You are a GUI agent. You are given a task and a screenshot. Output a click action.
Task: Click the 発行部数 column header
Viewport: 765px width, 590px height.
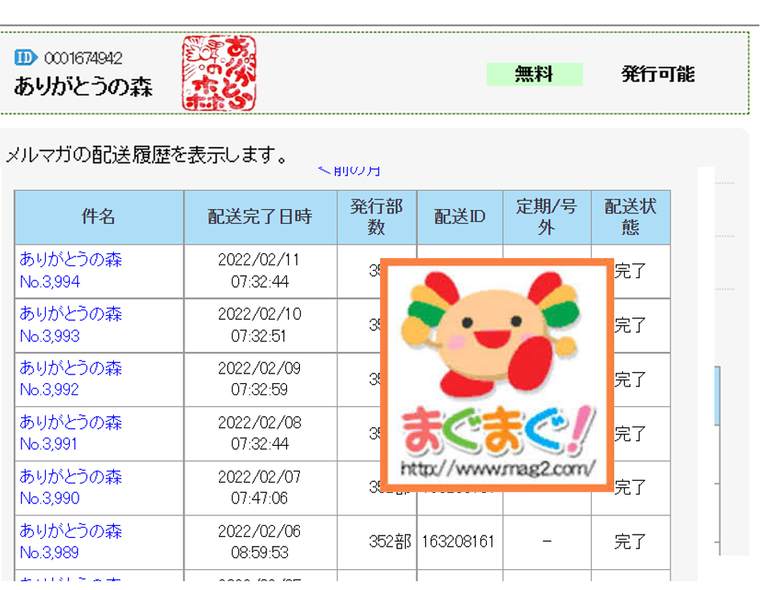[377, 217]
